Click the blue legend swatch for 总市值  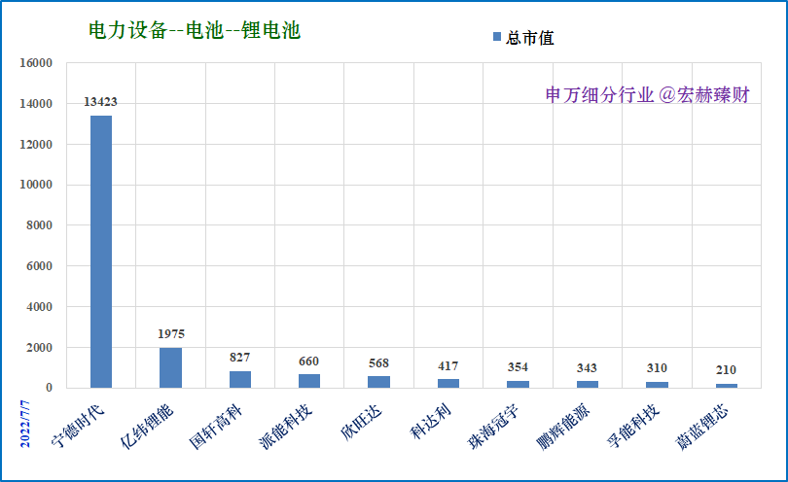[497, 37]
